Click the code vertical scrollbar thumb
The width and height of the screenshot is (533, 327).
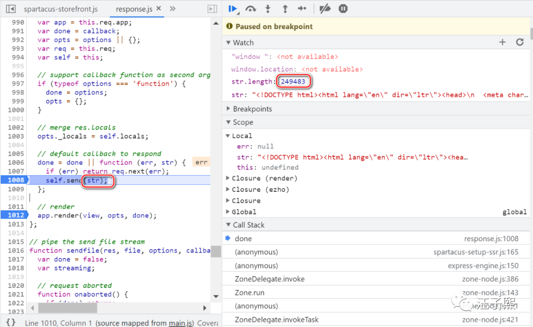pyautogui.click(x=216, y=252)
